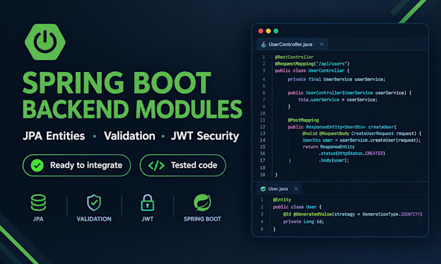This screenshot has width=441, height=264.
Task: Click the Validation shield checkmark icon
Action: pos(94,203)
